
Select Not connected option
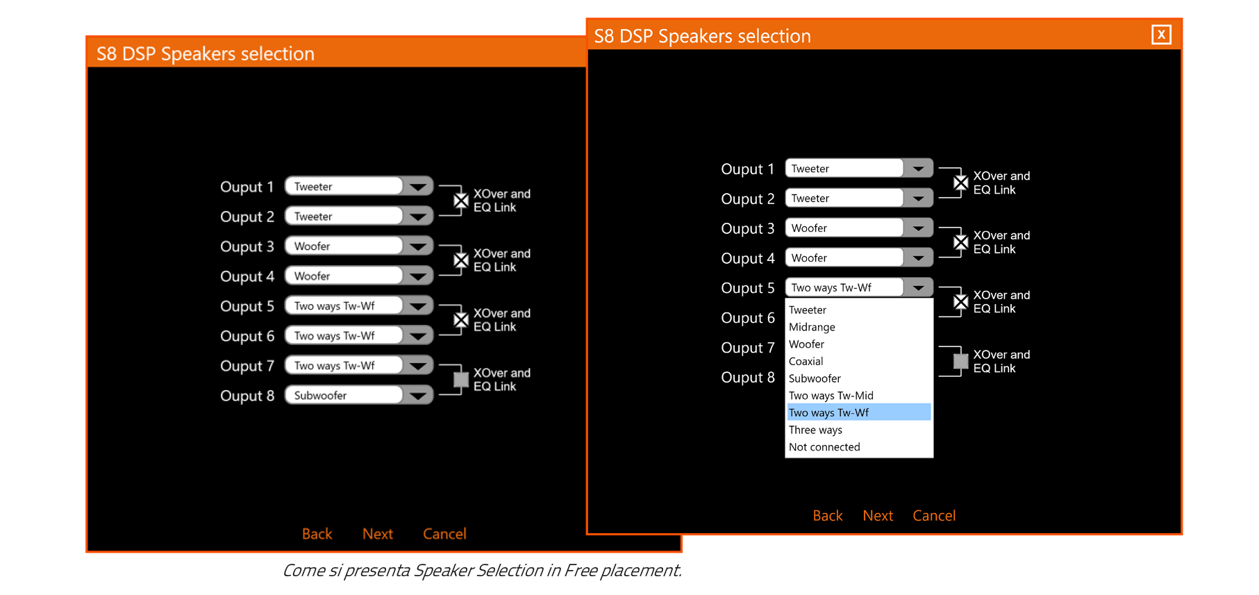coord(824,447)
